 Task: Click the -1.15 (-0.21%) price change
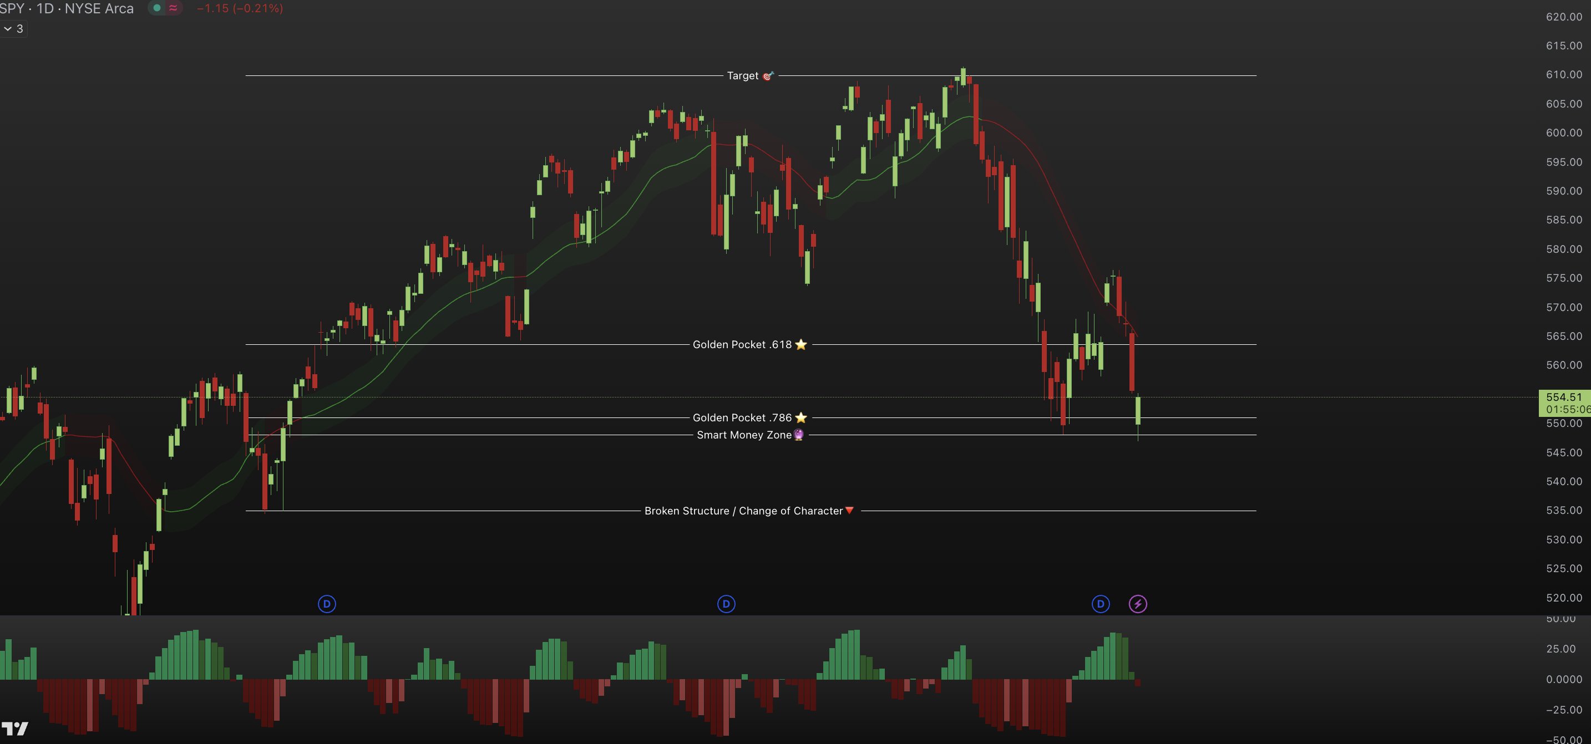240,9
